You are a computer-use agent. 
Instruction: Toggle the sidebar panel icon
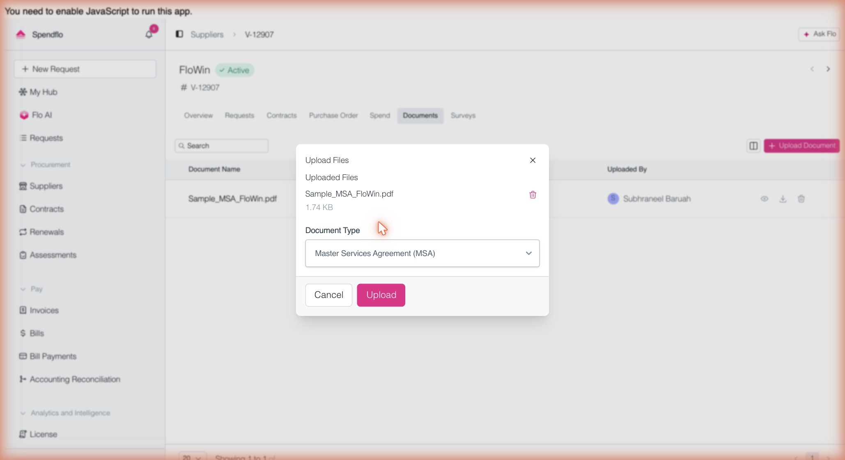(x=179, y=34)
